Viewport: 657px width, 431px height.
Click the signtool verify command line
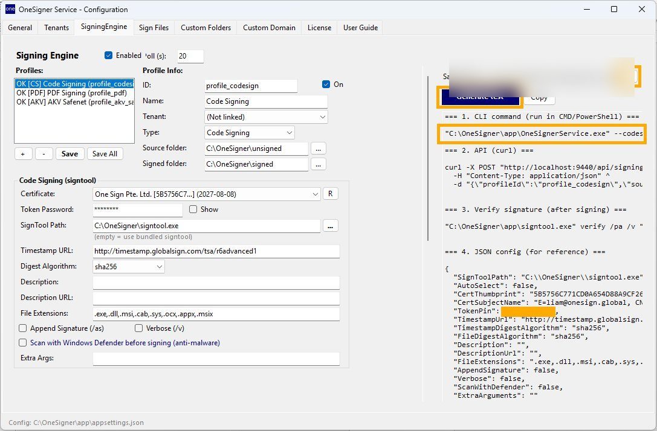(x=543, y=226)
